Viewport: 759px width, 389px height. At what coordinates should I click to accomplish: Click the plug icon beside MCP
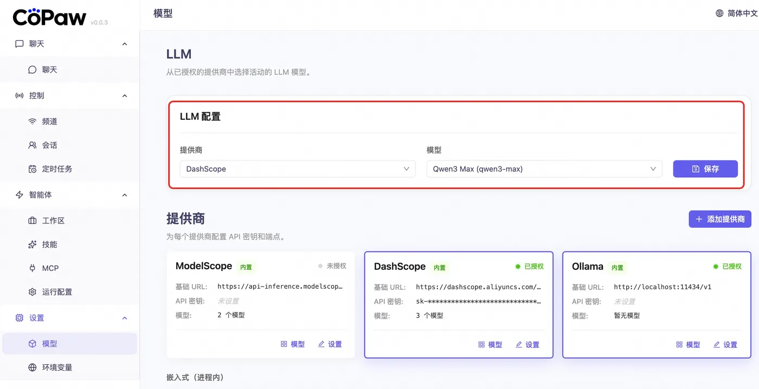click(x=33, y=268)
